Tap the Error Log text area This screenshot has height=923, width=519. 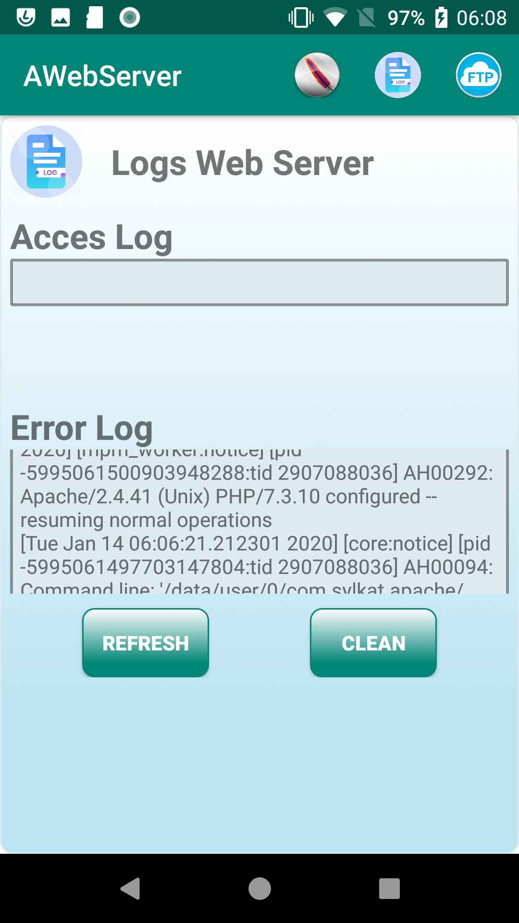[x=259, y=522]
